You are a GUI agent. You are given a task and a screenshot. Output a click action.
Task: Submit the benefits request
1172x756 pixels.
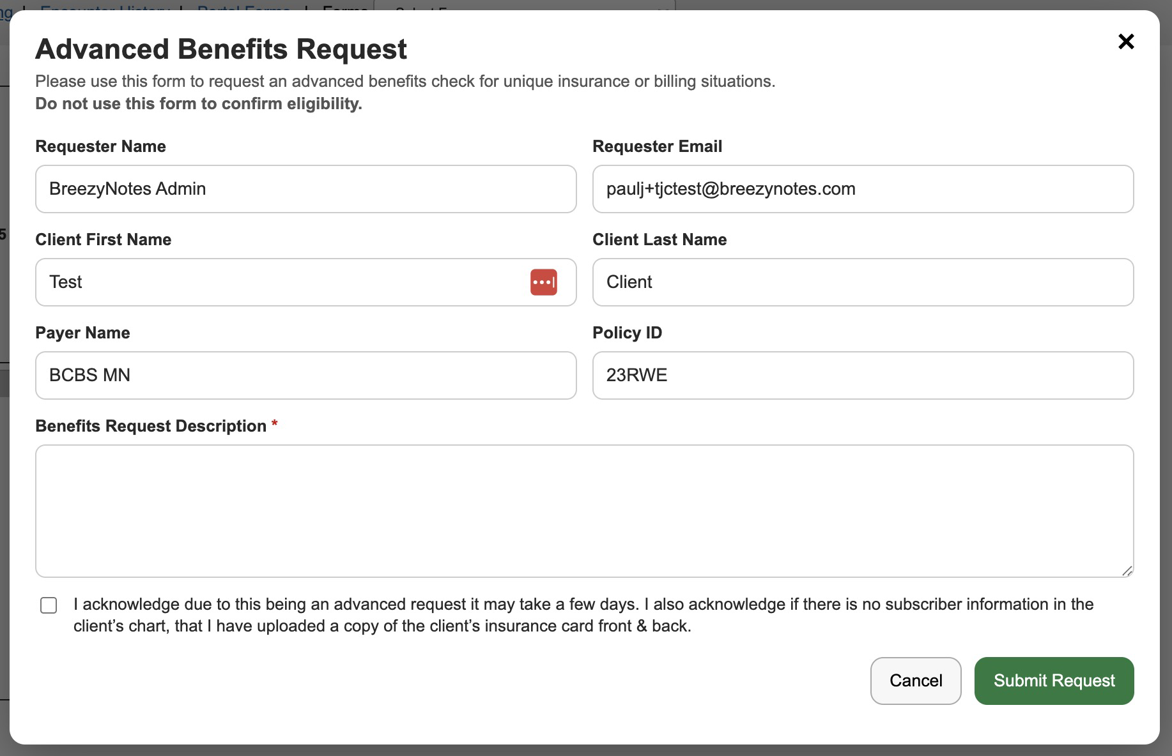[x=1054, y=681]
